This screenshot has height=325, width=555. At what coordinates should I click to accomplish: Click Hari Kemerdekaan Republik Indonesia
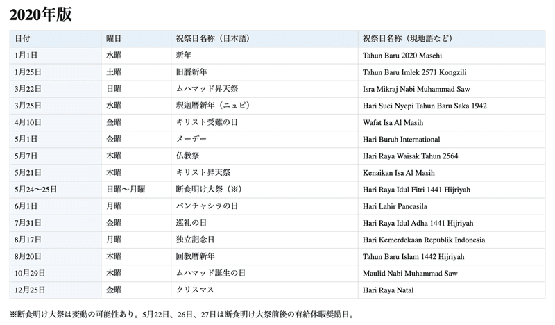[x=424, y=240]
